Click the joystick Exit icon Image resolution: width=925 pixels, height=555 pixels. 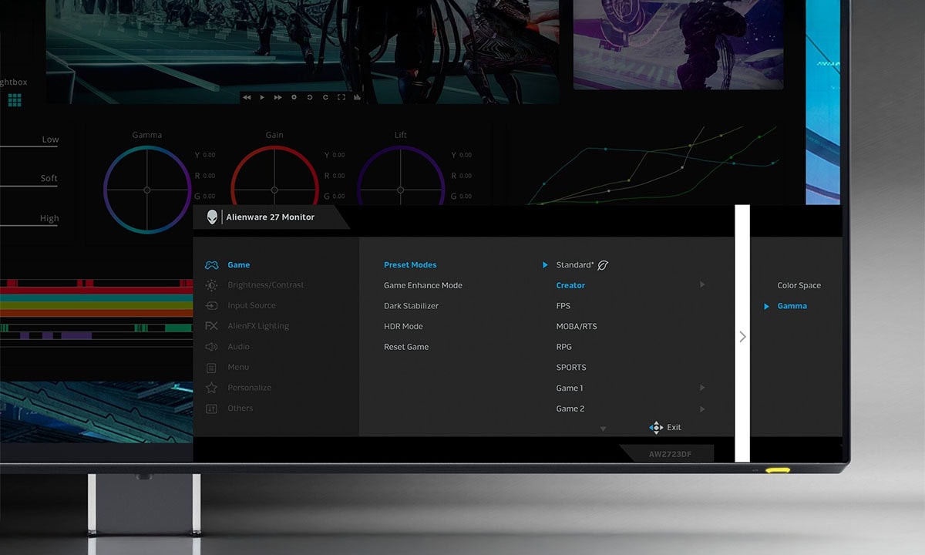[656, 427]
